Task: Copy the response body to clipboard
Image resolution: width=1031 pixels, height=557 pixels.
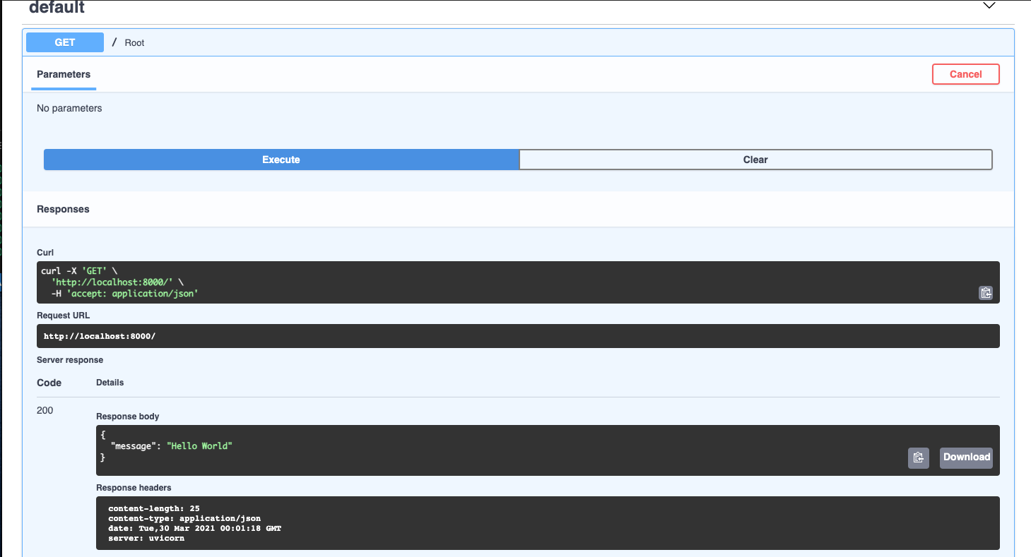Action: (918, 457)
